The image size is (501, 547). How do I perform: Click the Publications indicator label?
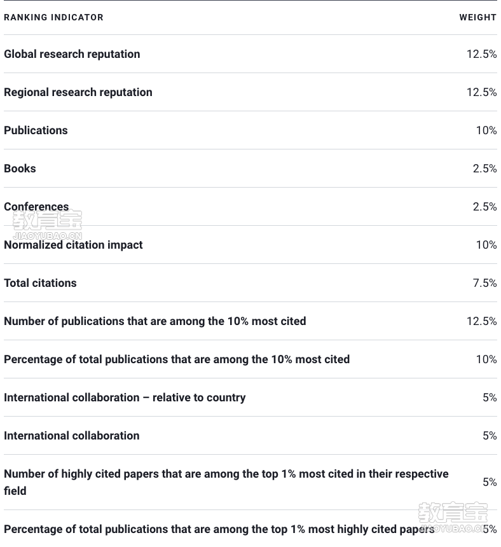click(x=36, y=130)
